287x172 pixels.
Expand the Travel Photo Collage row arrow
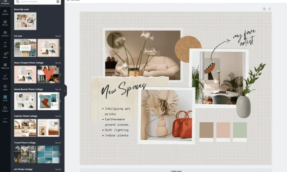coord(60,154)
